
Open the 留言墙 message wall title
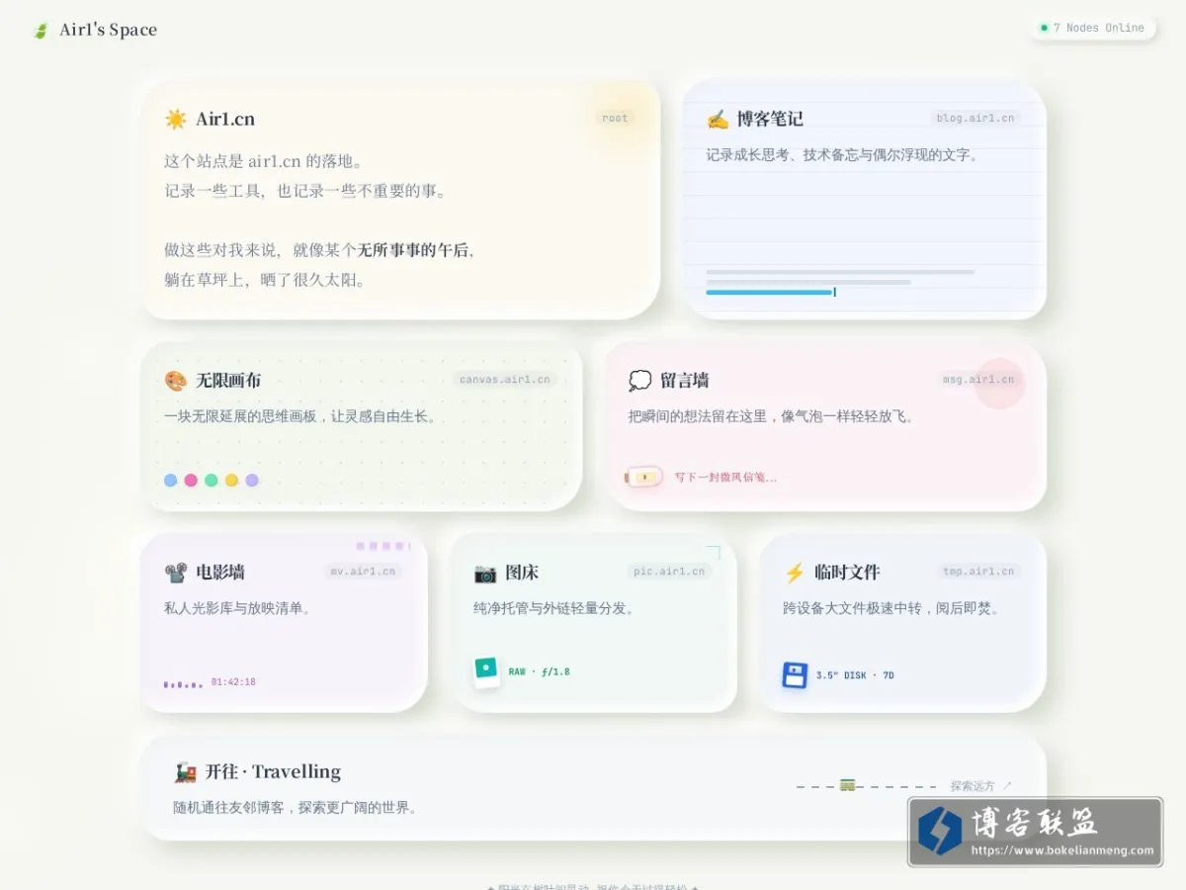tap(685, 381)
